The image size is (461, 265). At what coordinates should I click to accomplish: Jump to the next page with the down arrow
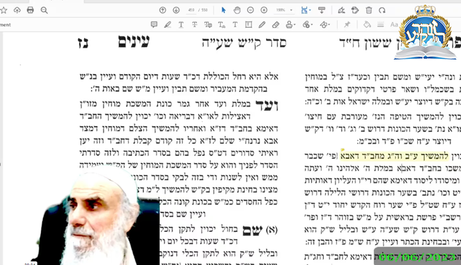point(176,10)
